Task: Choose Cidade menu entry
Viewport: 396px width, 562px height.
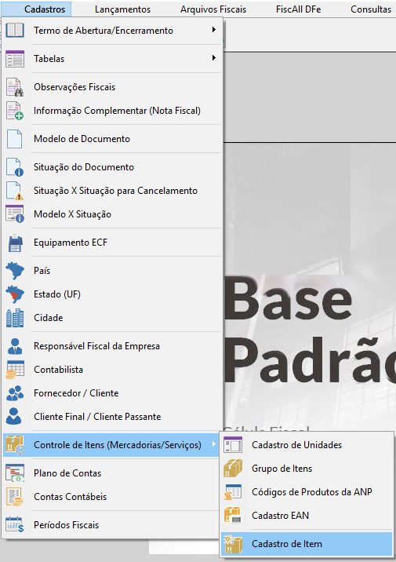Action: click(x=112, y=318)
